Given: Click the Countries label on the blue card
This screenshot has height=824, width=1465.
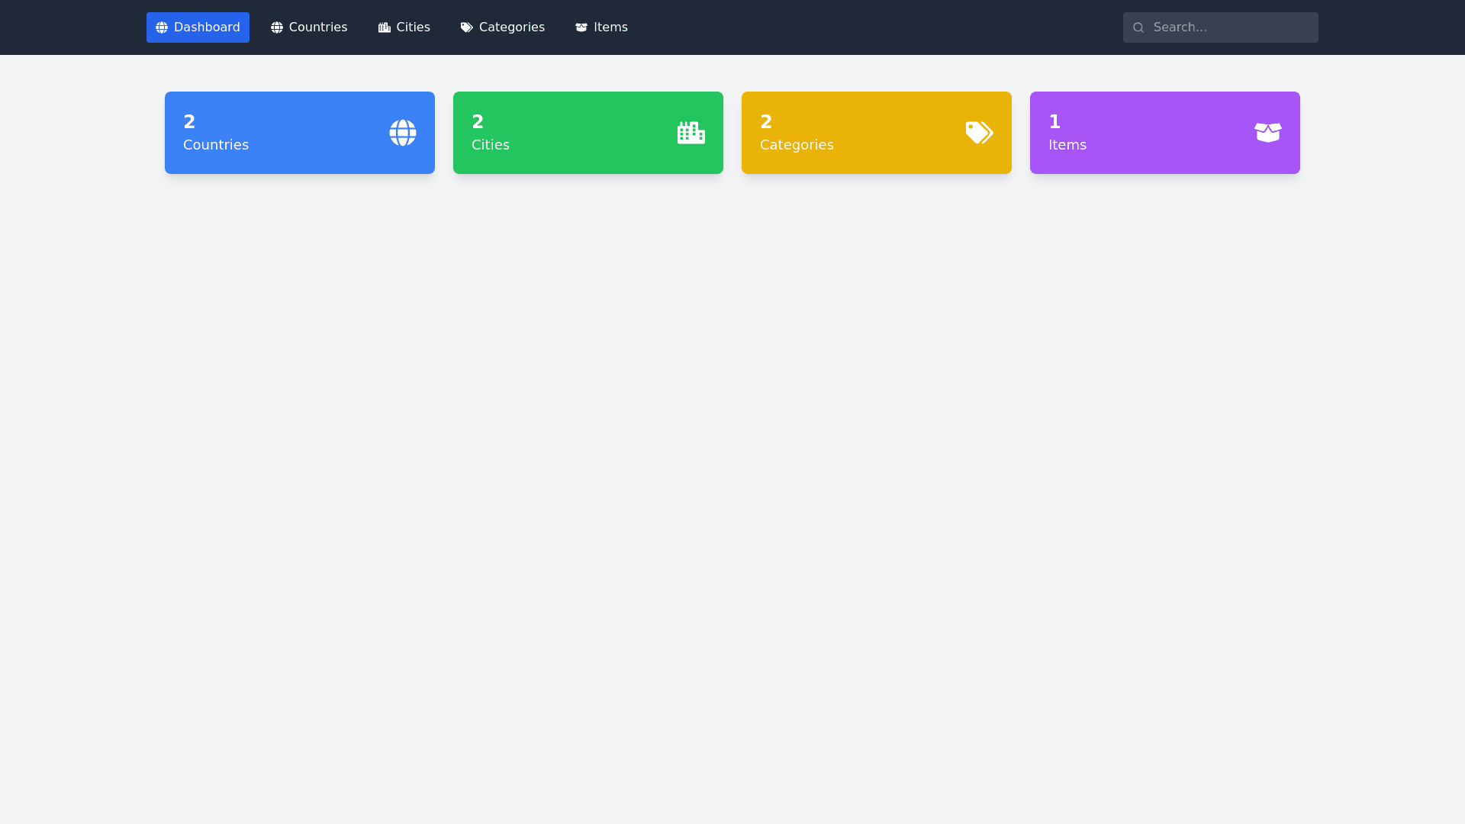Looking at the screenshot, I should coord(216,145).
